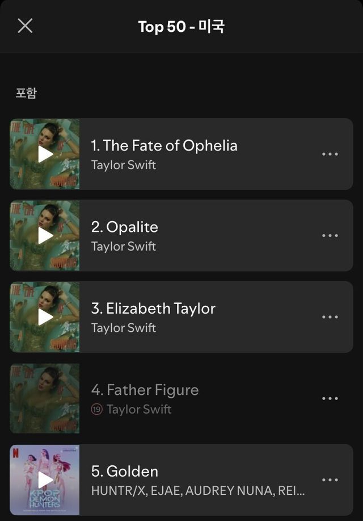
Task: Open more options for Father Figure
Action: 330,398
